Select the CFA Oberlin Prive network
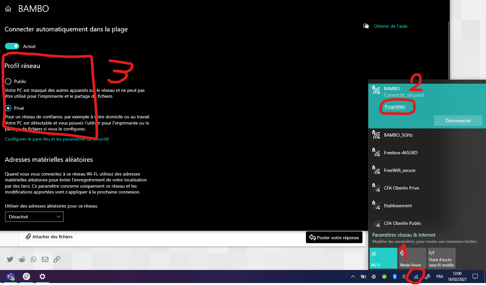The width and height of the screenshot is (486, 285). tap(427, 188)
